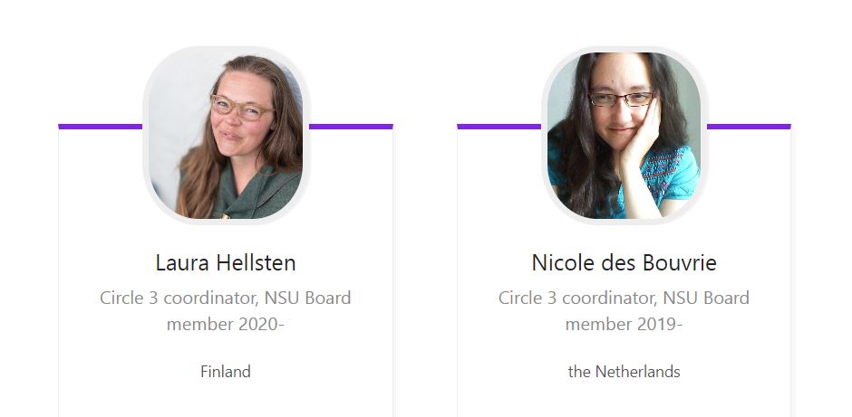Click Laura's Circle 3 coordinator role line

point(226,298)
